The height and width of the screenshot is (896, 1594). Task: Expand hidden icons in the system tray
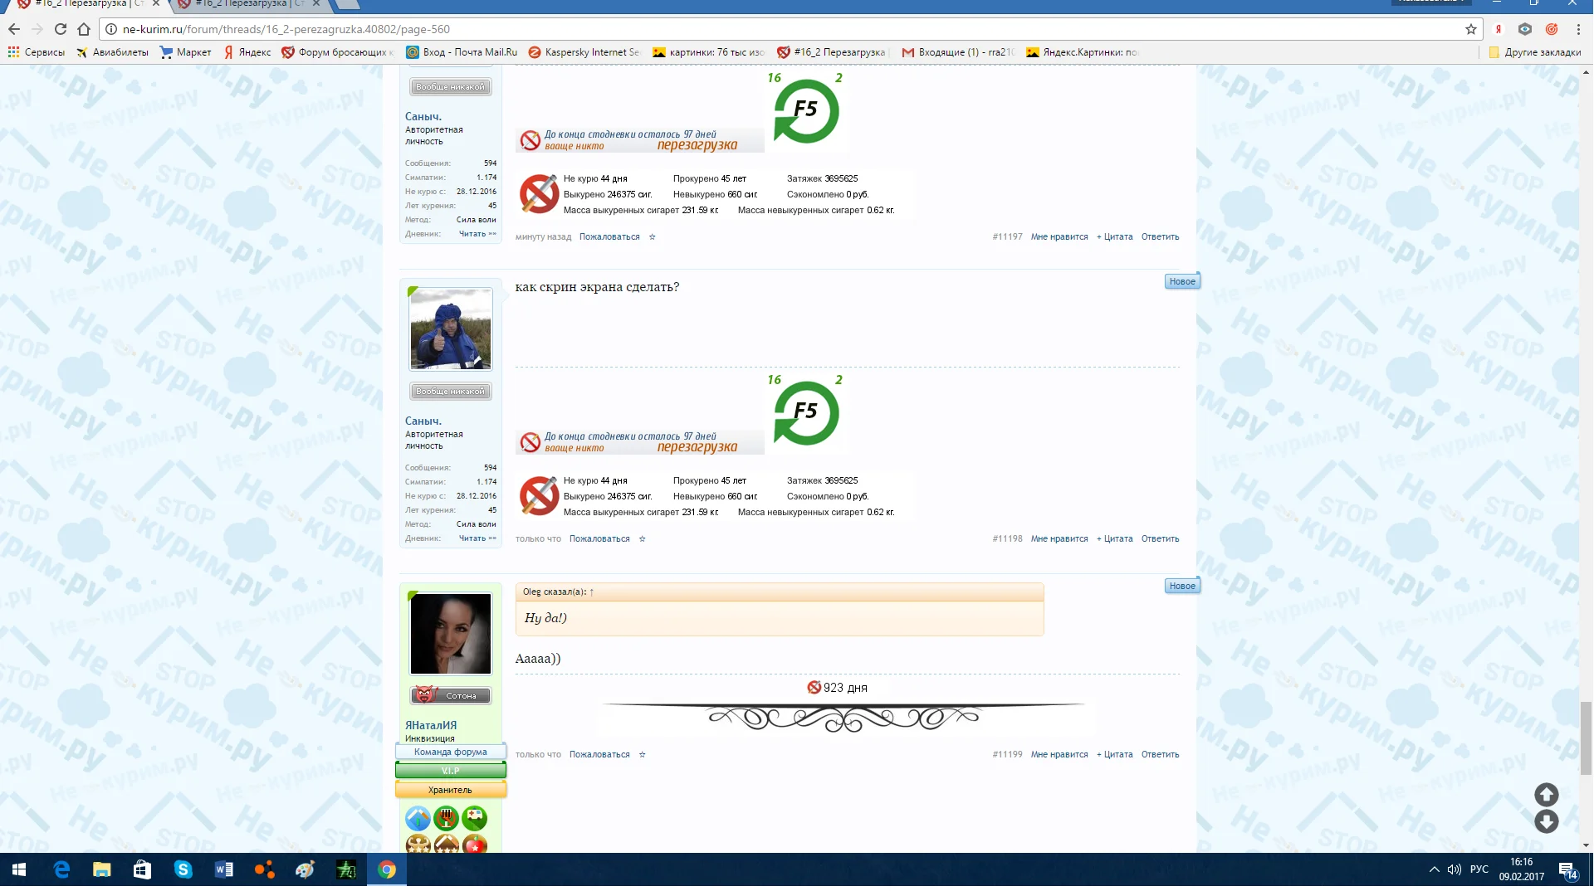coord(1434,869)
